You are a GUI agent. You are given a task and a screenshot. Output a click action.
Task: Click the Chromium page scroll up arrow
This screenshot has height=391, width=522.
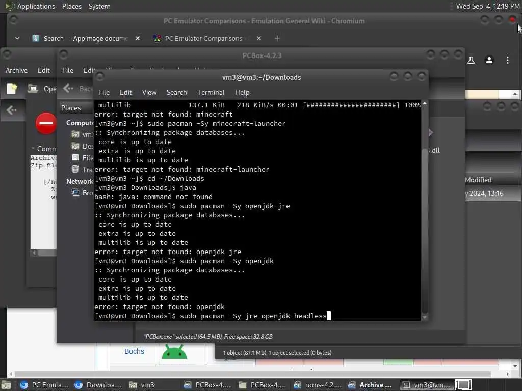coord(515,94)
